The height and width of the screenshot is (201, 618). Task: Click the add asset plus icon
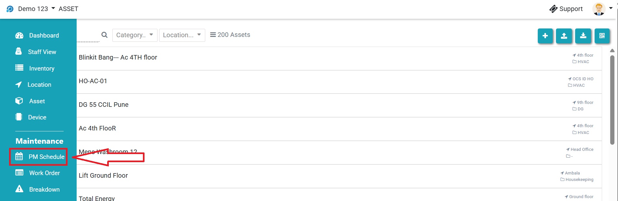545,36
